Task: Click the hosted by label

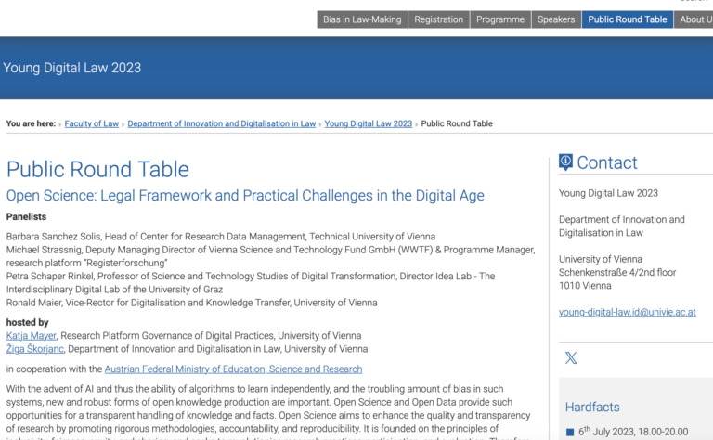Action: point(27,322)
